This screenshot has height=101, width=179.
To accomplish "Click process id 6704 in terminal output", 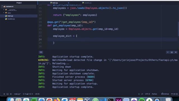I will coord(89,80).
